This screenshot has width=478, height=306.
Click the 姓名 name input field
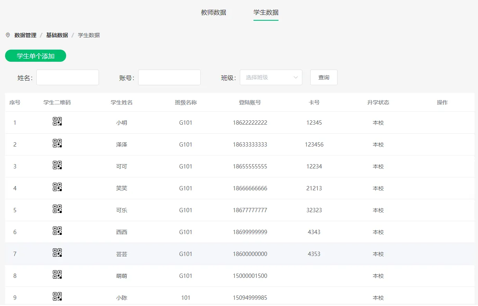(x=67, y=77)
